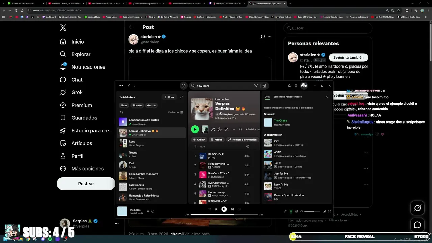Open the lyrics microphone icon
Image resolution: width=432 pixels, height=243 pixels.
286,211
